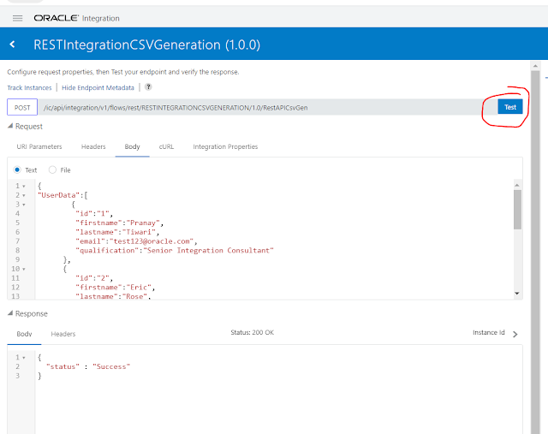The width and height of the screenshot is (548, 434).
Task: Open the help question mark icon
Action: click(x=148, y=87)
